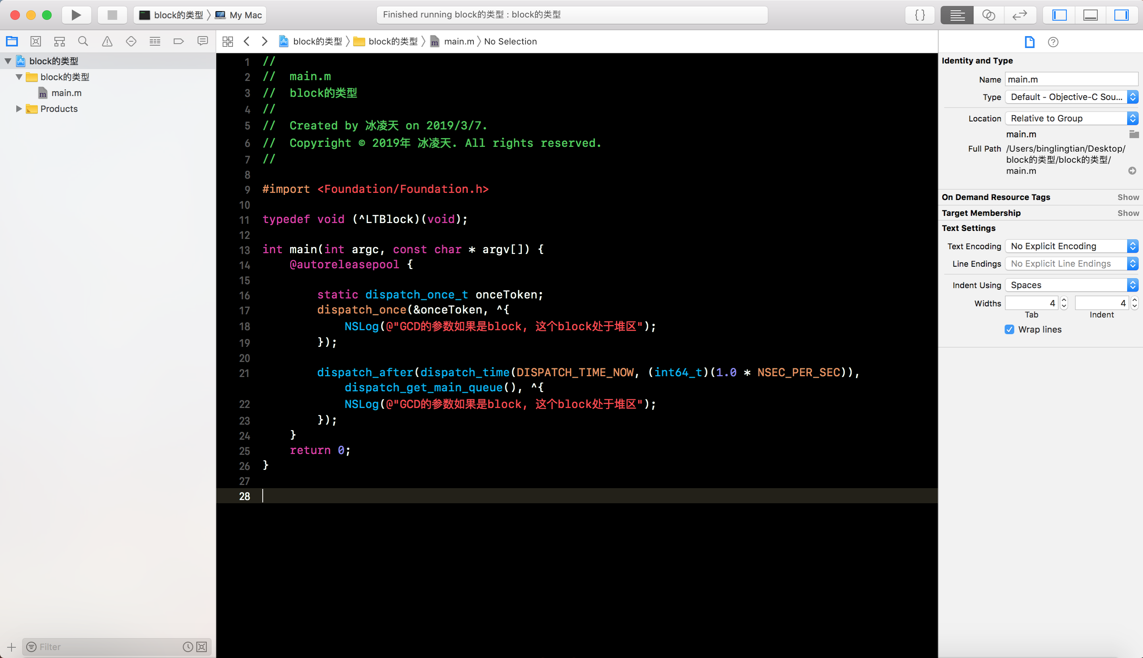Show the Assistant editor
Screen dimensions: 1143x658
989,15
